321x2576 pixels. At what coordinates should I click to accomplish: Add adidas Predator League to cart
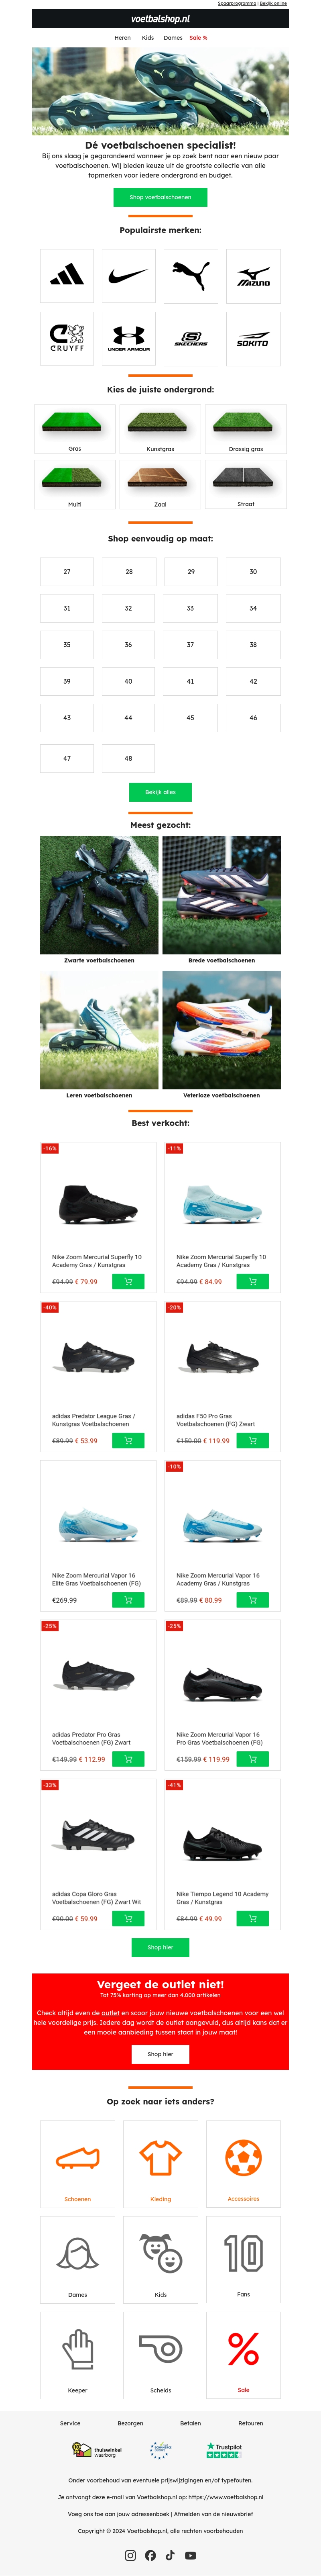coord(128,1440)
